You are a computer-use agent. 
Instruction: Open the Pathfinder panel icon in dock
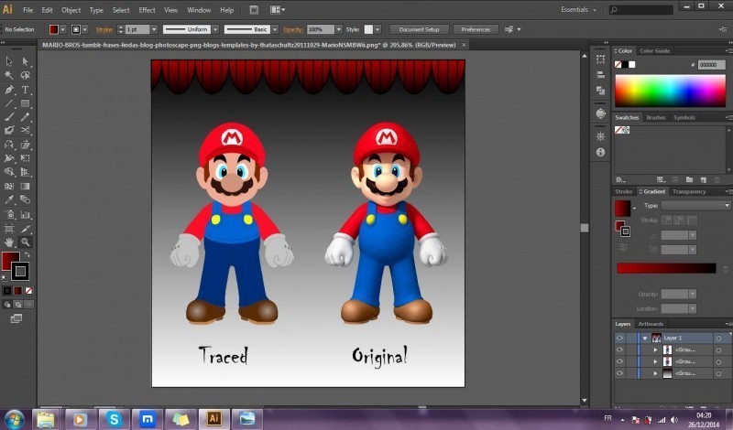601,90
